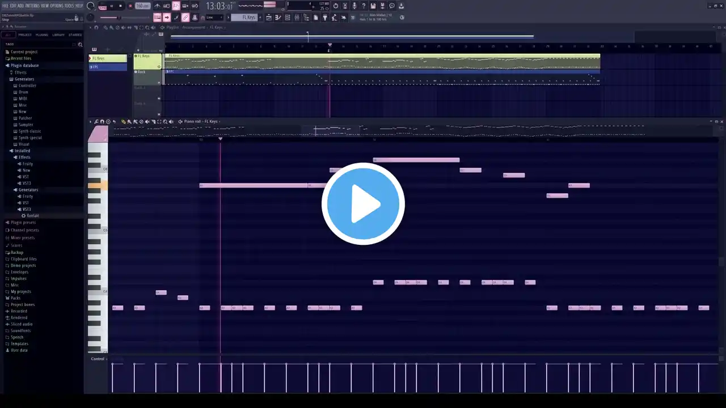Image resolution: width=726 pixels, height=408 pixels.
Task: Open the OPTIONS menu
Action: tap(57, 6)
